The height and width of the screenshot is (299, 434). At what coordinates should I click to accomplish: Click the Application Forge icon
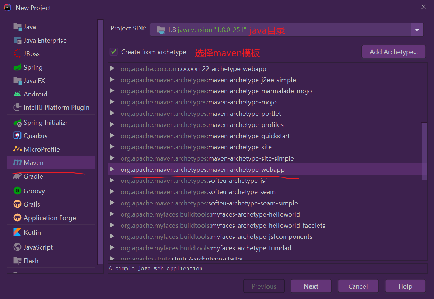click(17, 218)
